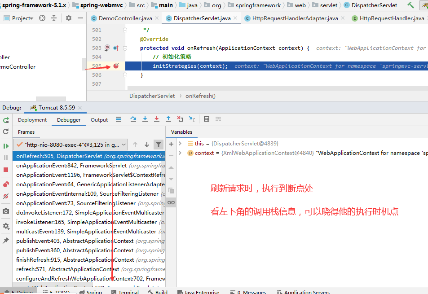Hide the Project panel with minus icon
Screen dimensions: 428x294
pyautogui.click(x=80, y=18)
